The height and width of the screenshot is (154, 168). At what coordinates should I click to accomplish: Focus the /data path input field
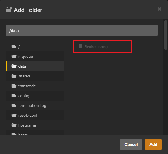pos(82,30)
